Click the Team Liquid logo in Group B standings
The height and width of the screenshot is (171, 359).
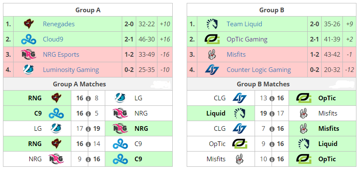(212, 24)
